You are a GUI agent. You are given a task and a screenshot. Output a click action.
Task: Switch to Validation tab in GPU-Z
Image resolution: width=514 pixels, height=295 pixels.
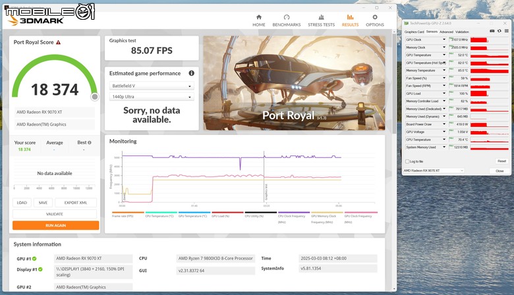462,32
